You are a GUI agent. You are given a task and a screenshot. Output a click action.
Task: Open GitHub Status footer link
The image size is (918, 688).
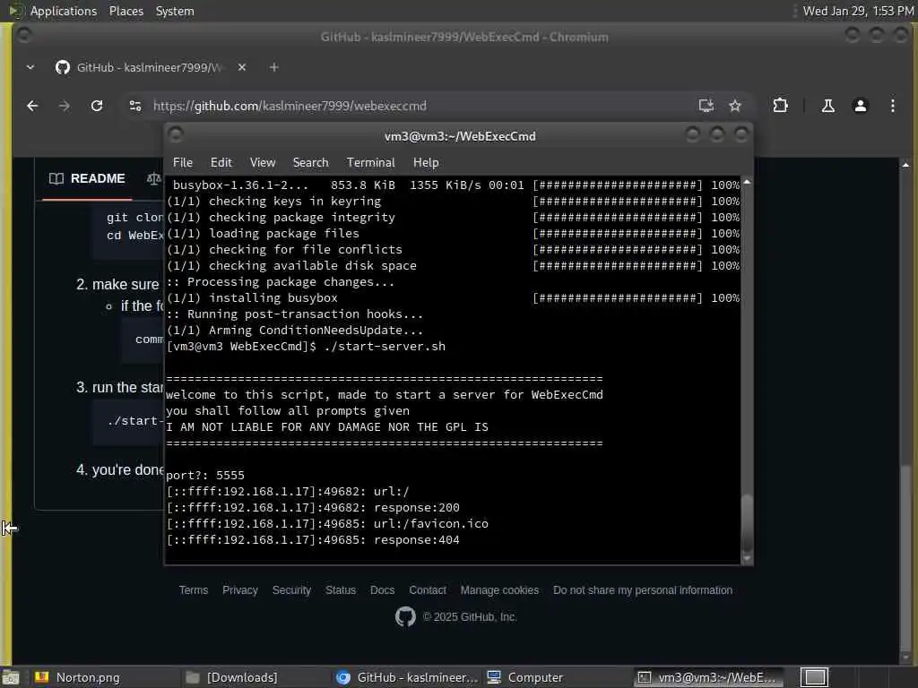point(341,590)
